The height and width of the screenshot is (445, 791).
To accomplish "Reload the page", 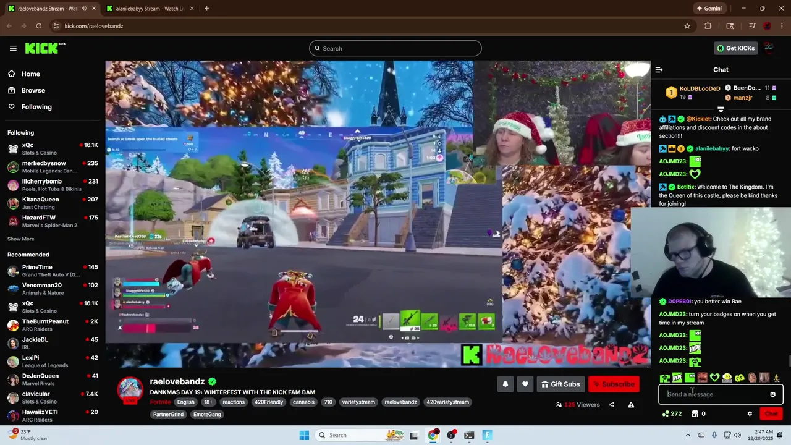I will coord(38,26).
